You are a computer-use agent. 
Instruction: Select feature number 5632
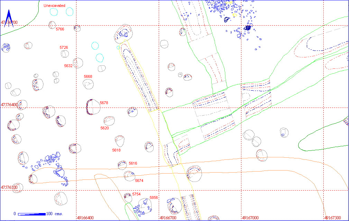(x=68, y=66)
